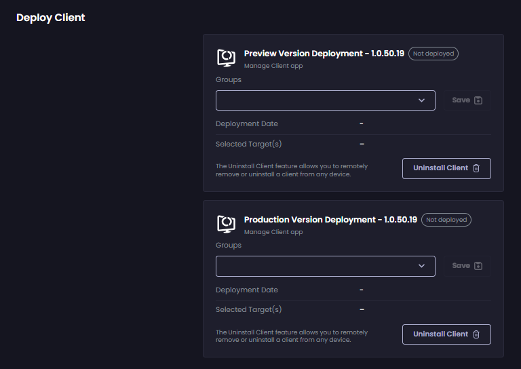
Task: Click Manage Client app under Preview Version
Action: coord(273,66)
